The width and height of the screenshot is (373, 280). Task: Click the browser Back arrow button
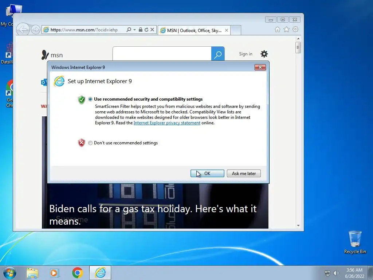point(23,30)
